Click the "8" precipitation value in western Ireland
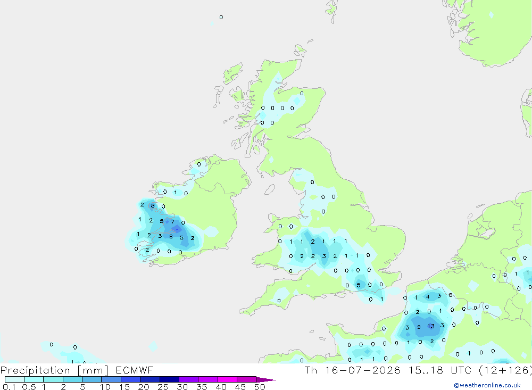 point(153,206)
